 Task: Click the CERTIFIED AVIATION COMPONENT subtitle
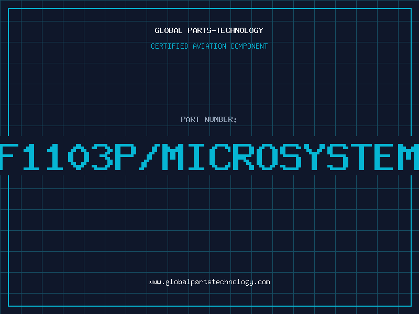point(209,46)
